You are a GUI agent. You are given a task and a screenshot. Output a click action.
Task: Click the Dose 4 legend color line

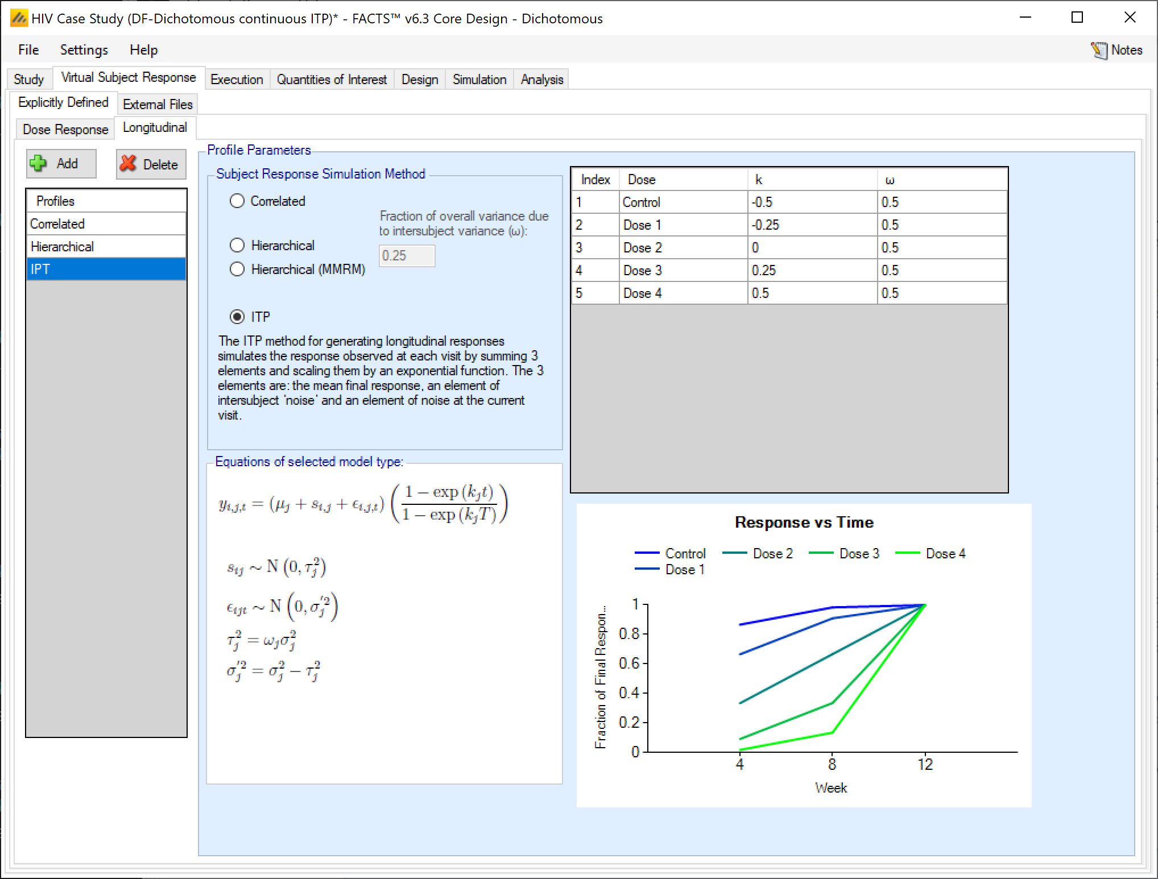point(907,553)
